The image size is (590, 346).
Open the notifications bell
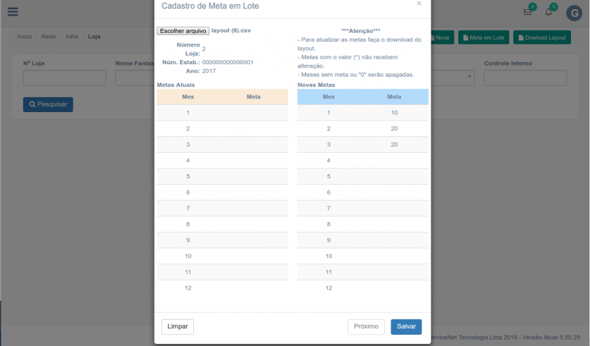pyautogui.click(x=549, y=12)
